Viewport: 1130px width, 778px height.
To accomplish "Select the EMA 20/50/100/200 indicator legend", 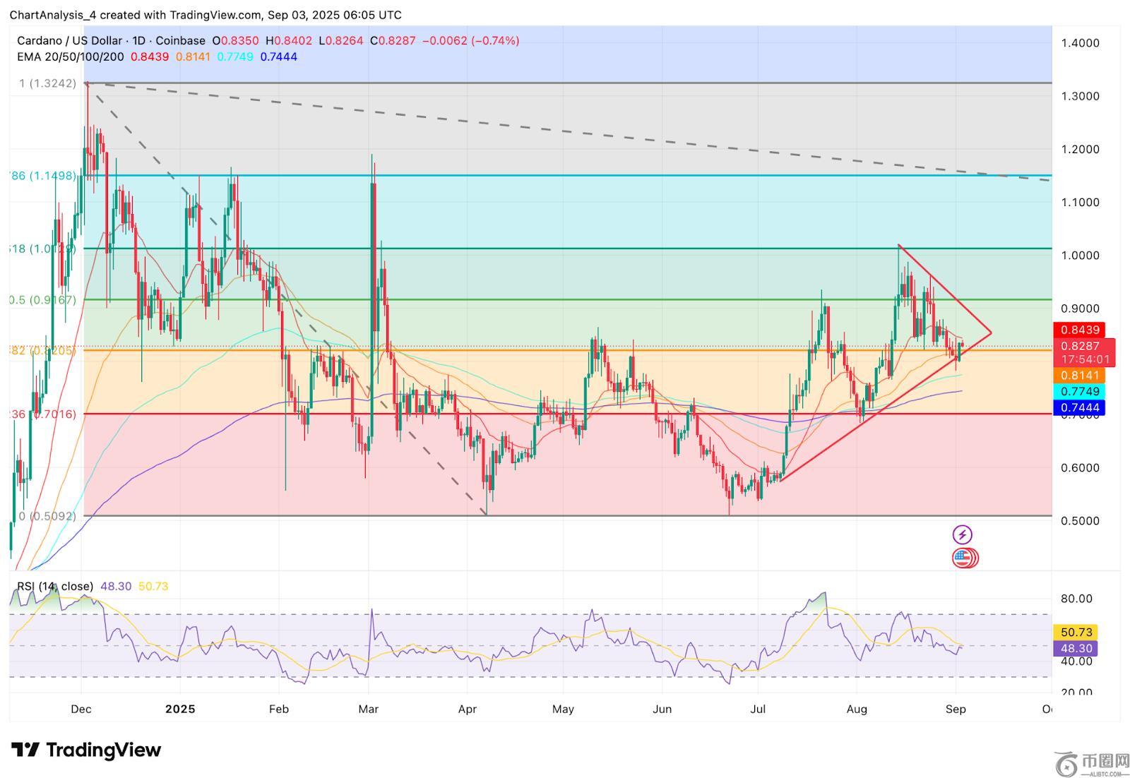I will coord(71,56).
